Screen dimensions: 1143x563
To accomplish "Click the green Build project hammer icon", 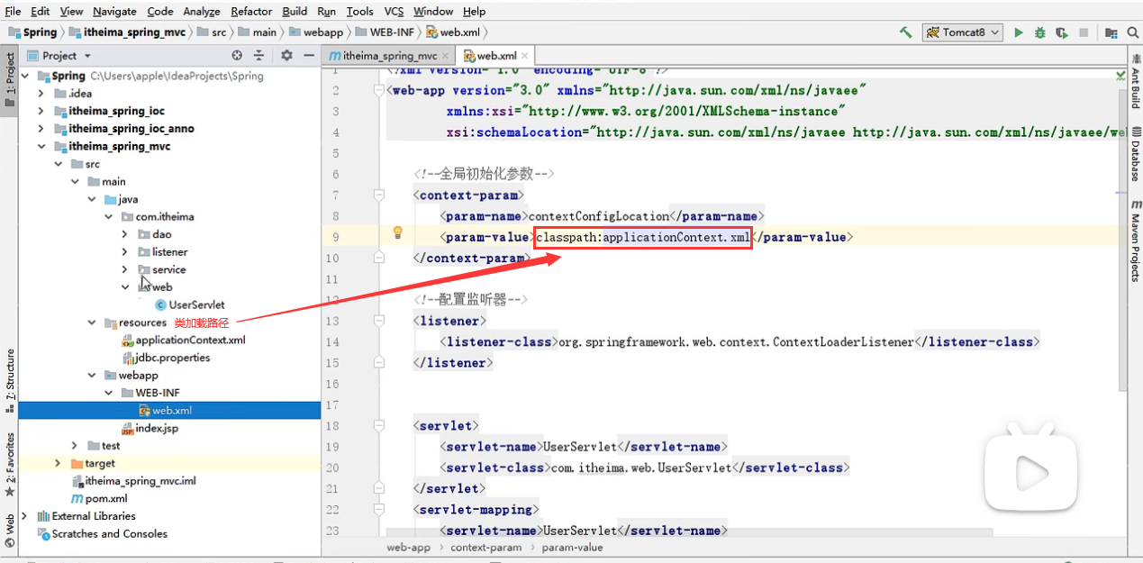I will pos(905,32).
